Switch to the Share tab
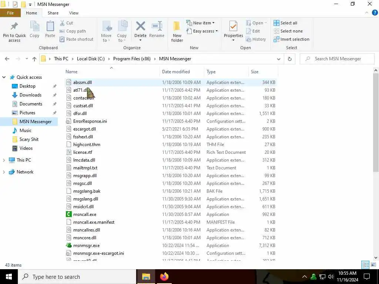The width and height of the screenshot is (379, 284). coord(53,13)
